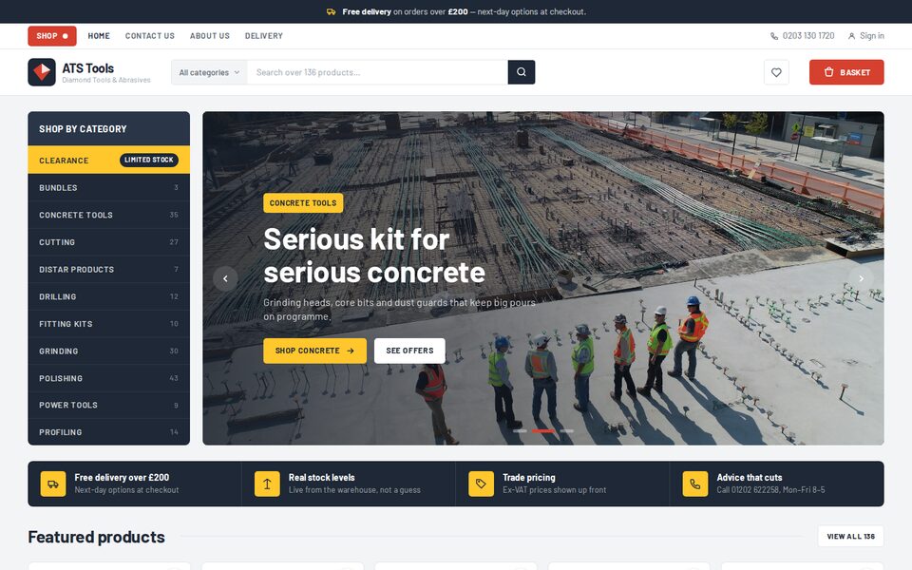
Task: Click VIEW ALL 136 button
Action: pyautogui.click(x=850, y=536)
